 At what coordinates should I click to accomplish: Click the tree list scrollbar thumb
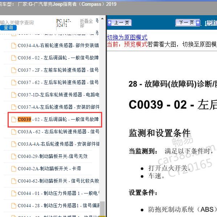102,208
